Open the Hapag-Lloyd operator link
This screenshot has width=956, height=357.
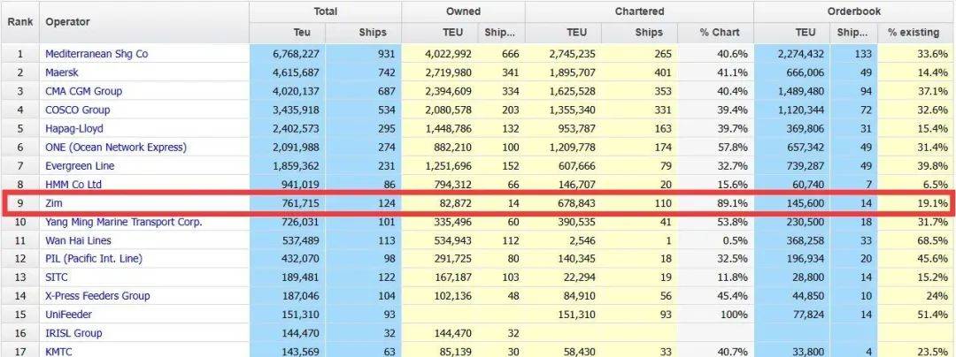(73, 129)
